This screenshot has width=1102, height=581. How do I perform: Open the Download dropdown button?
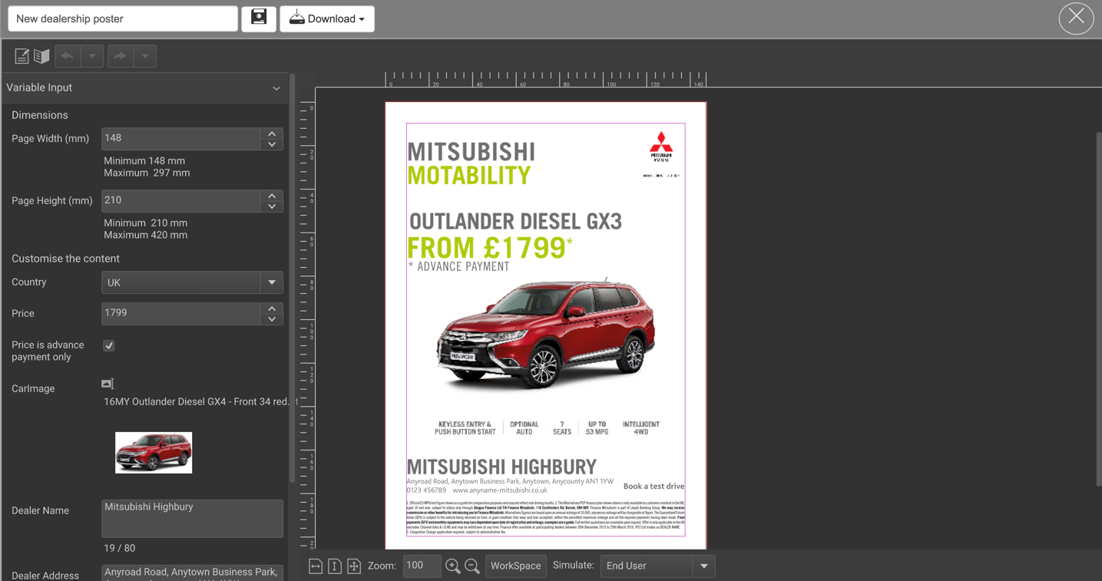(x=327, y=18)
